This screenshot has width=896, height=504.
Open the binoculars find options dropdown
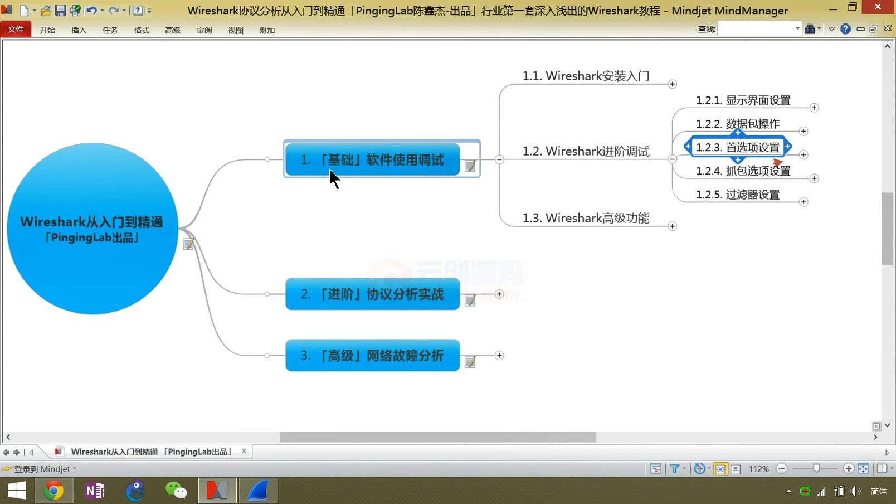[x=819, y=29]
